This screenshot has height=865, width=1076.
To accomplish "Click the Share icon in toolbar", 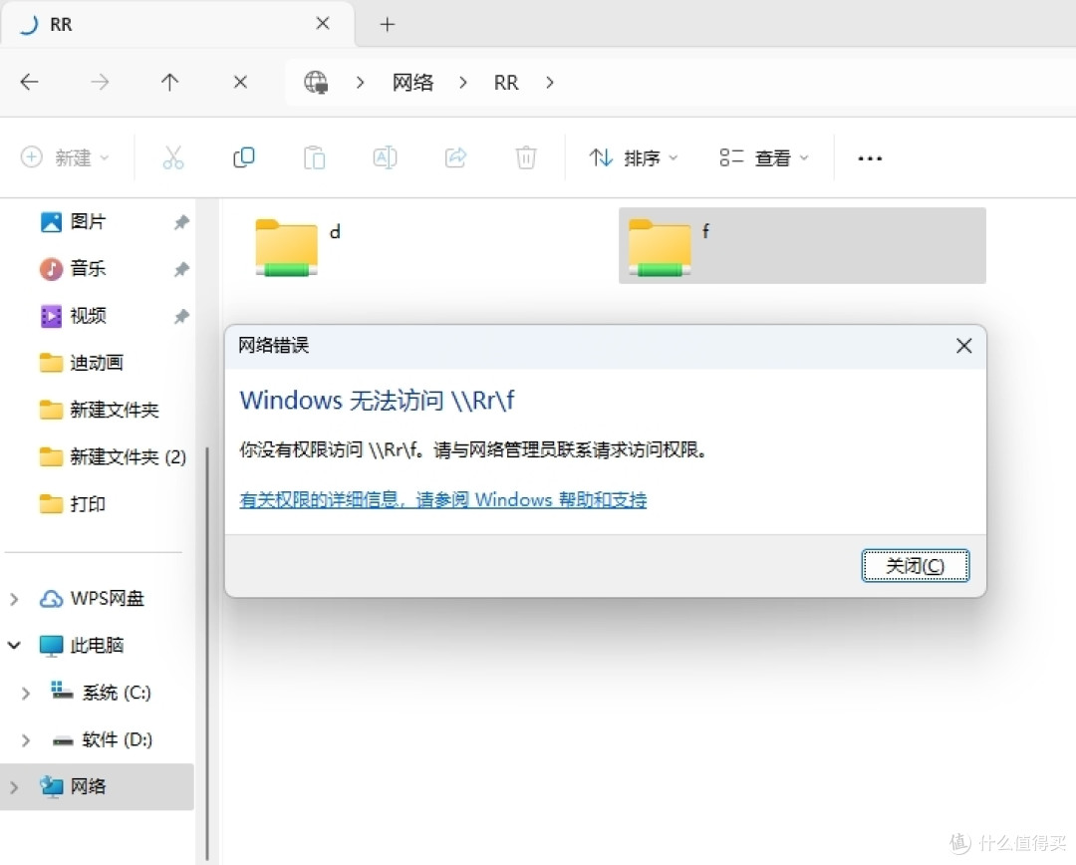I will (x=455, y=157).
